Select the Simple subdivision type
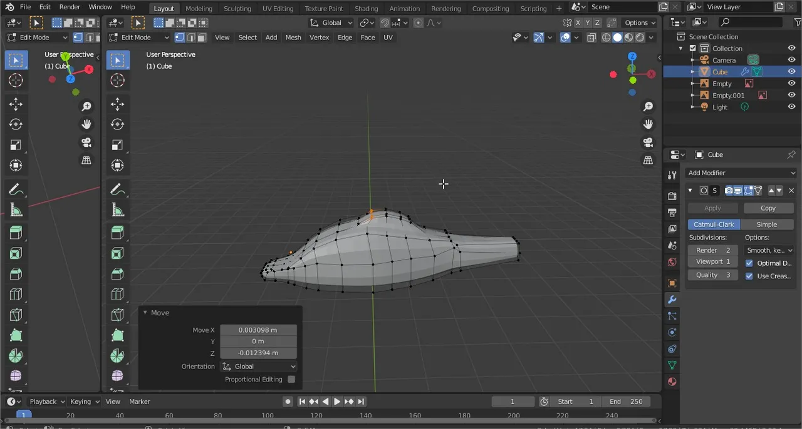 pos(767,225)
